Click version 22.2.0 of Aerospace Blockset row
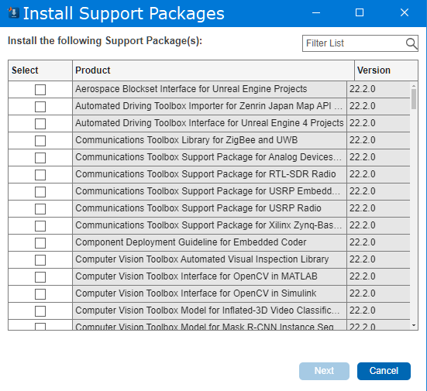The height and width of the screenshot is (391, 427). click(363, 89)
